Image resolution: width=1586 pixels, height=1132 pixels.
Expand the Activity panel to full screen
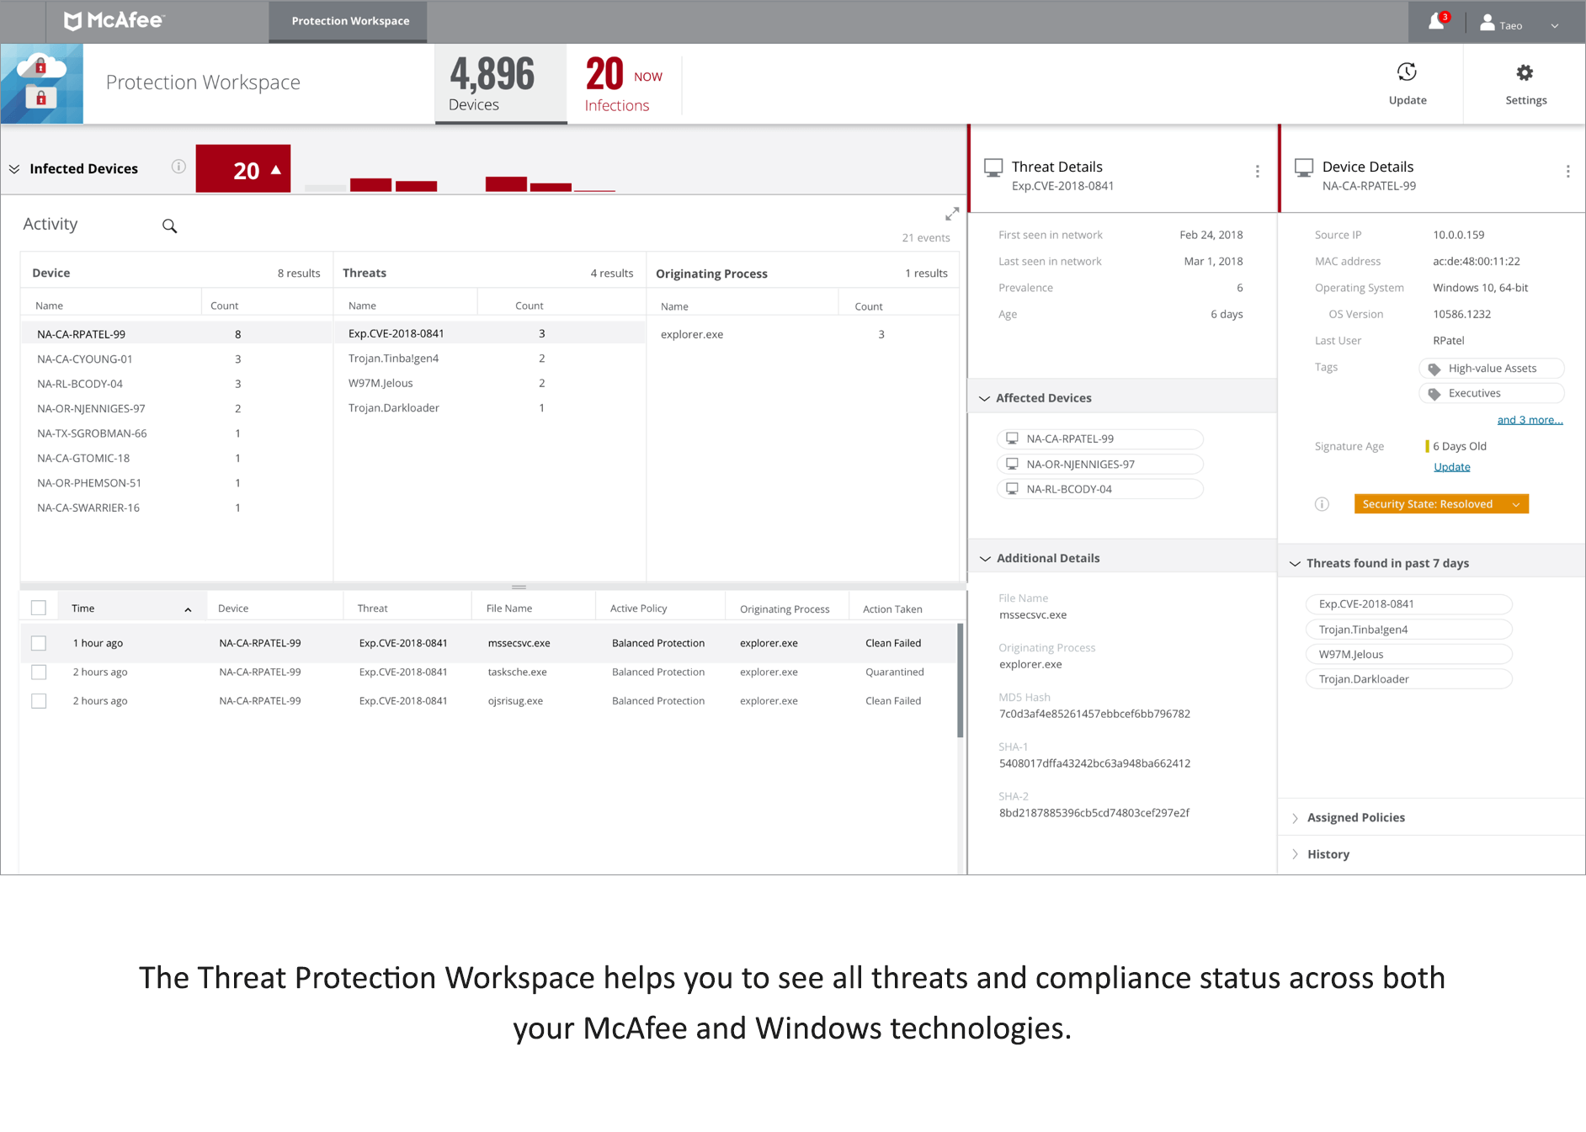point(952,214)
